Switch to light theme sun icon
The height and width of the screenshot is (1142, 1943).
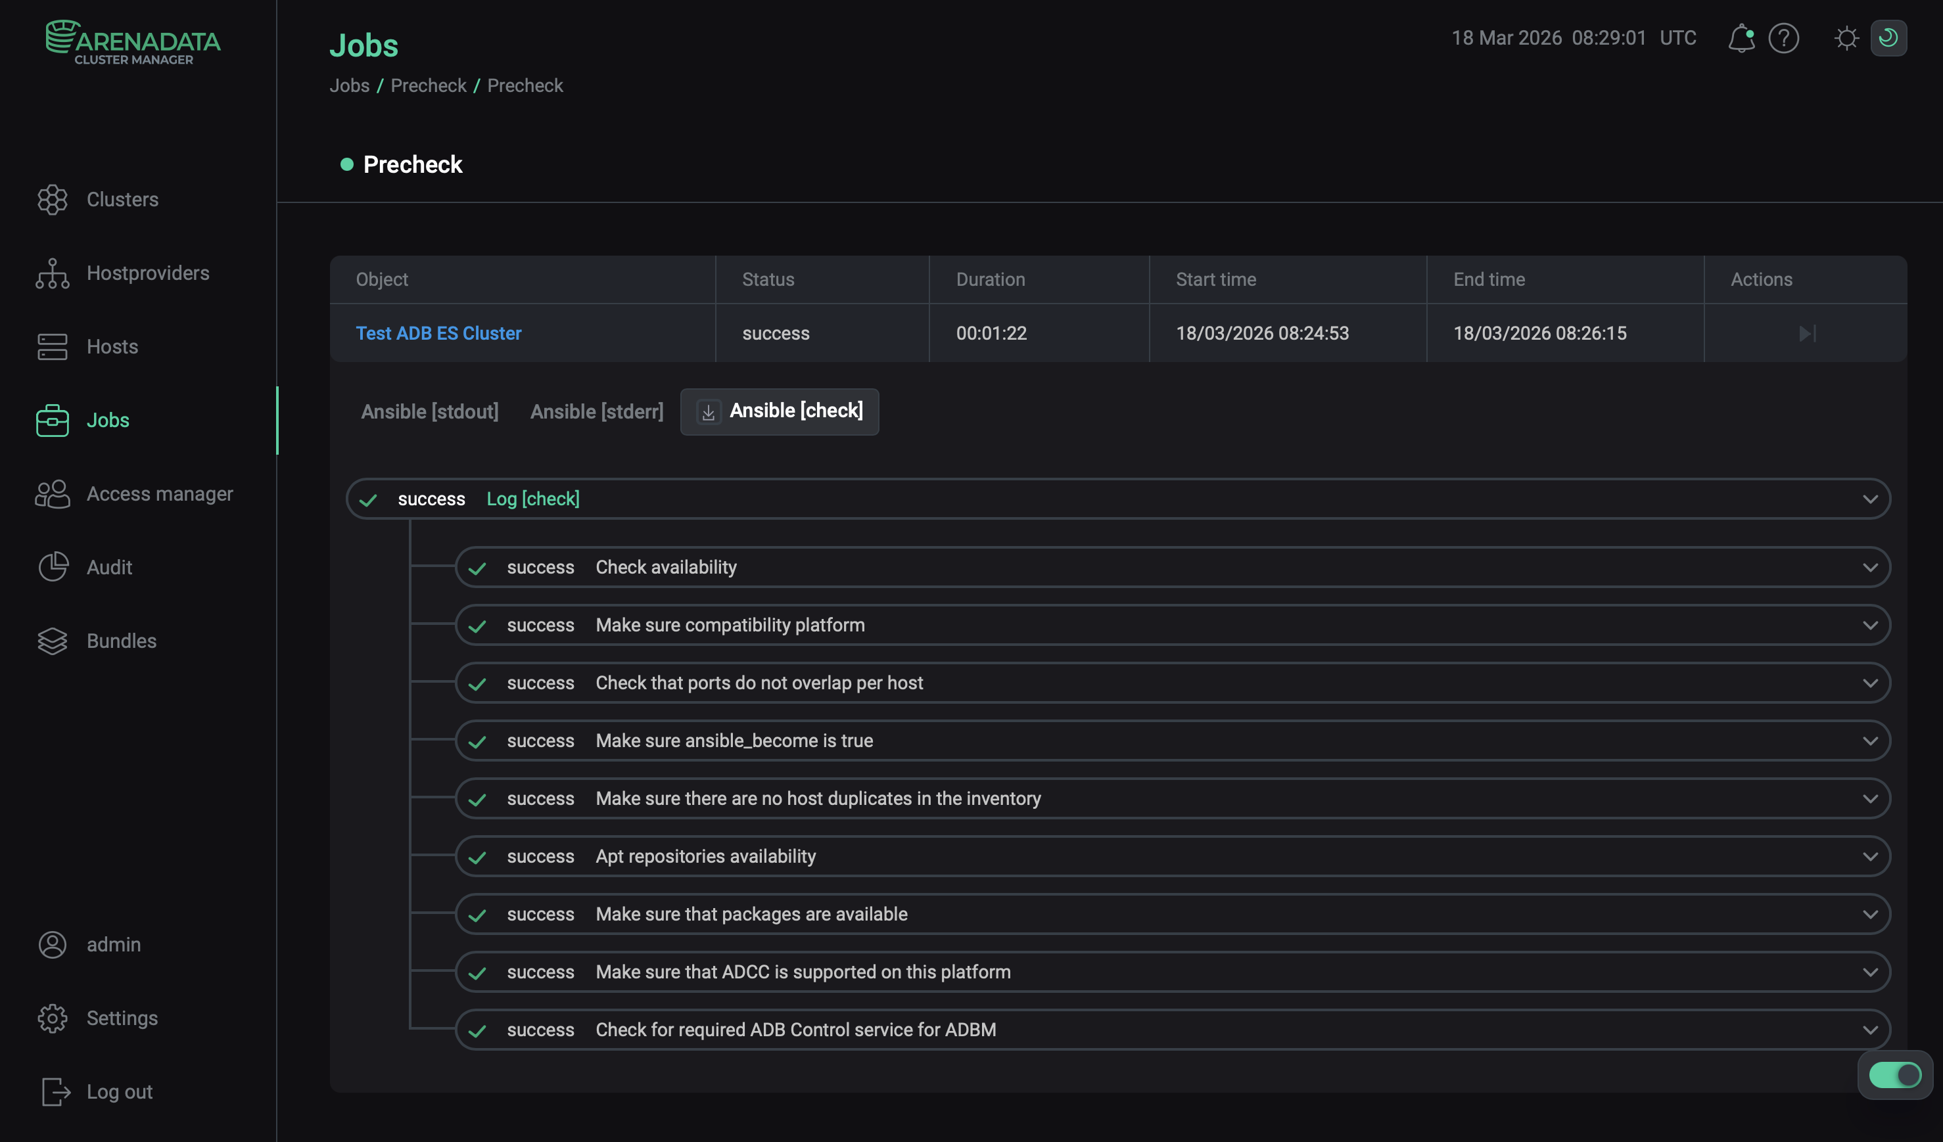(1846, 37)
